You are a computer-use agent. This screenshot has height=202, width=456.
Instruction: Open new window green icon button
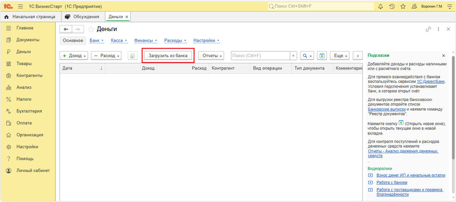(x=322, y=56)
